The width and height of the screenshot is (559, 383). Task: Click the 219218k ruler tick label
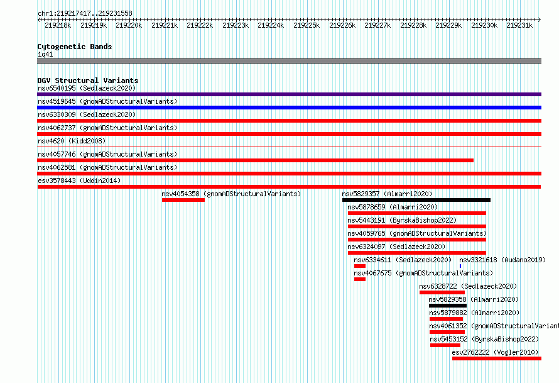point(58,25)
